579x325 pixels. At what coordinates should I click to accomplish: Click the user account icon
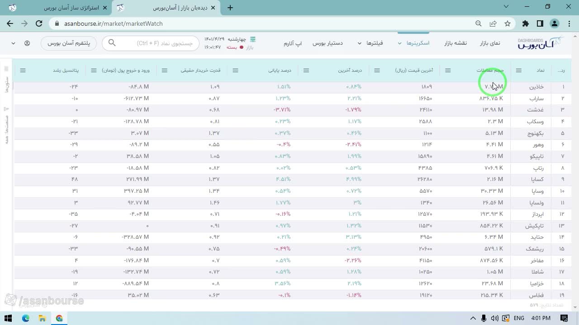pyautogui.click(x=27, y=43)
